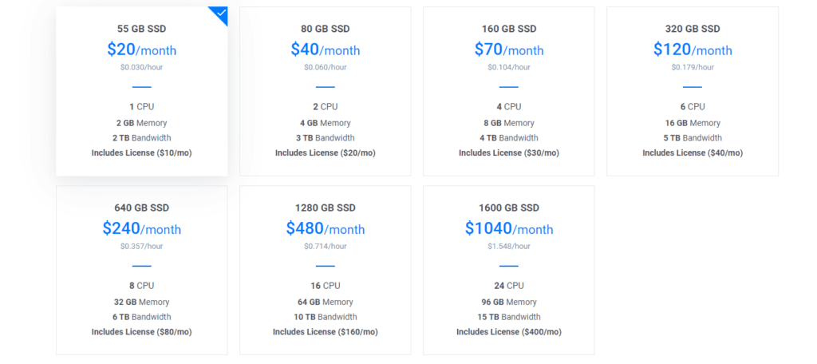Click the 16 CPU line

pyautogui.click(x=326, y=286)
